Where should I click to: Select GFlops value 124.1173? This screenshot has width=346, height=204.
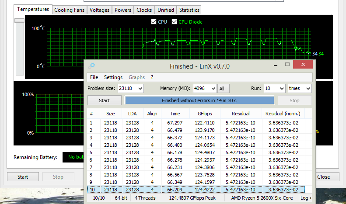pos(205,138)
